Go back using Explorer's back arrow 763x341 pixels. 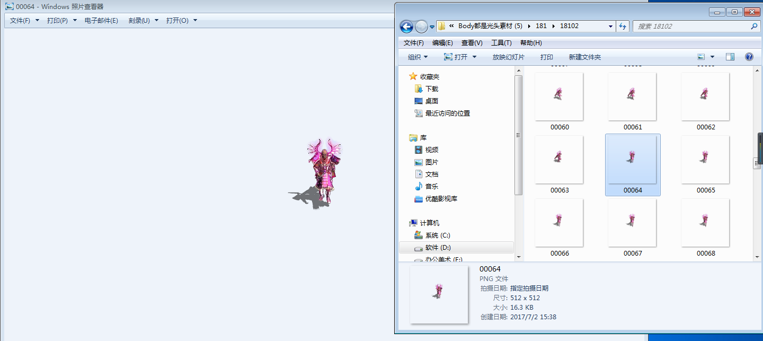[406, 26]
